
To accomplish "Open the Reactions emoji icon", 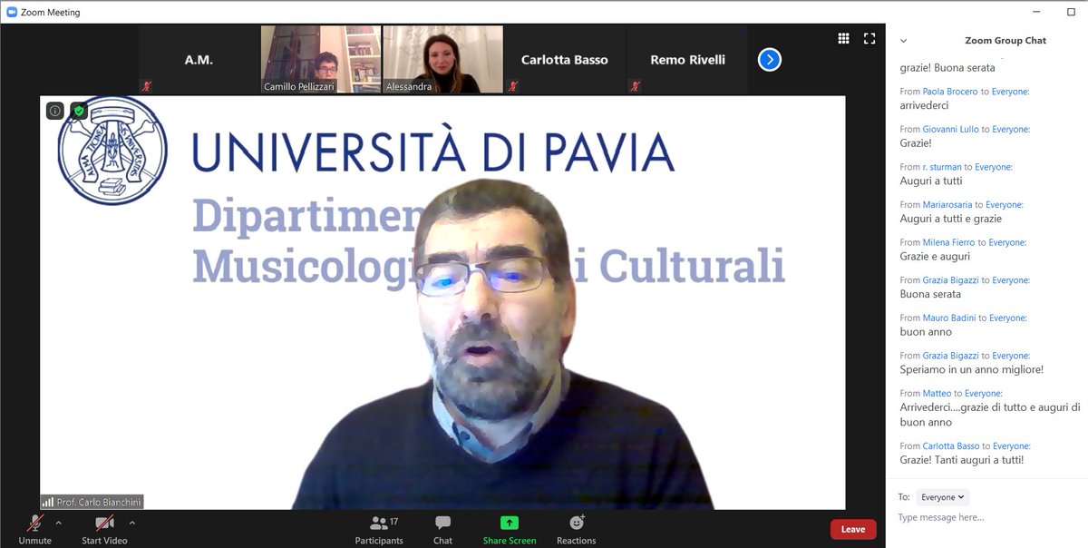I will (576, 524).
